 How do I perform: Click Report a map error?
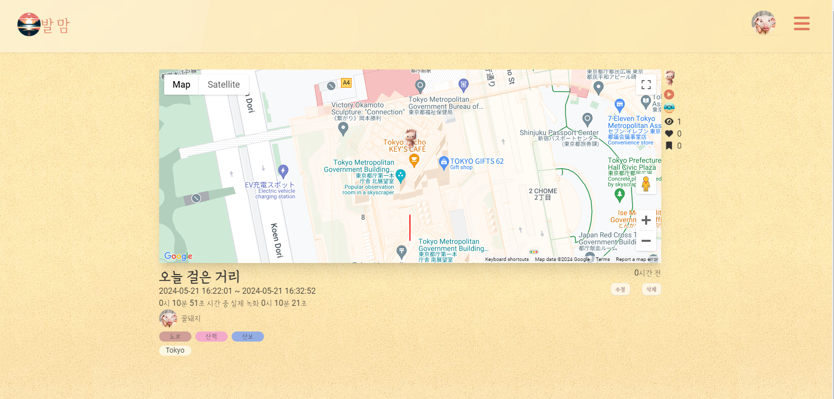(x=637, y=259)
